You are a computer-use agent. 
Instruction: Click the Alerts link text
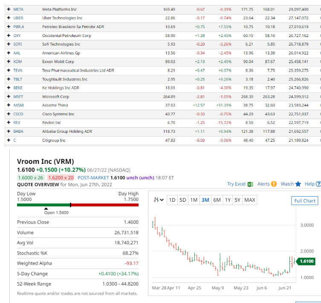pyautogui.click(x=263, y=184)
